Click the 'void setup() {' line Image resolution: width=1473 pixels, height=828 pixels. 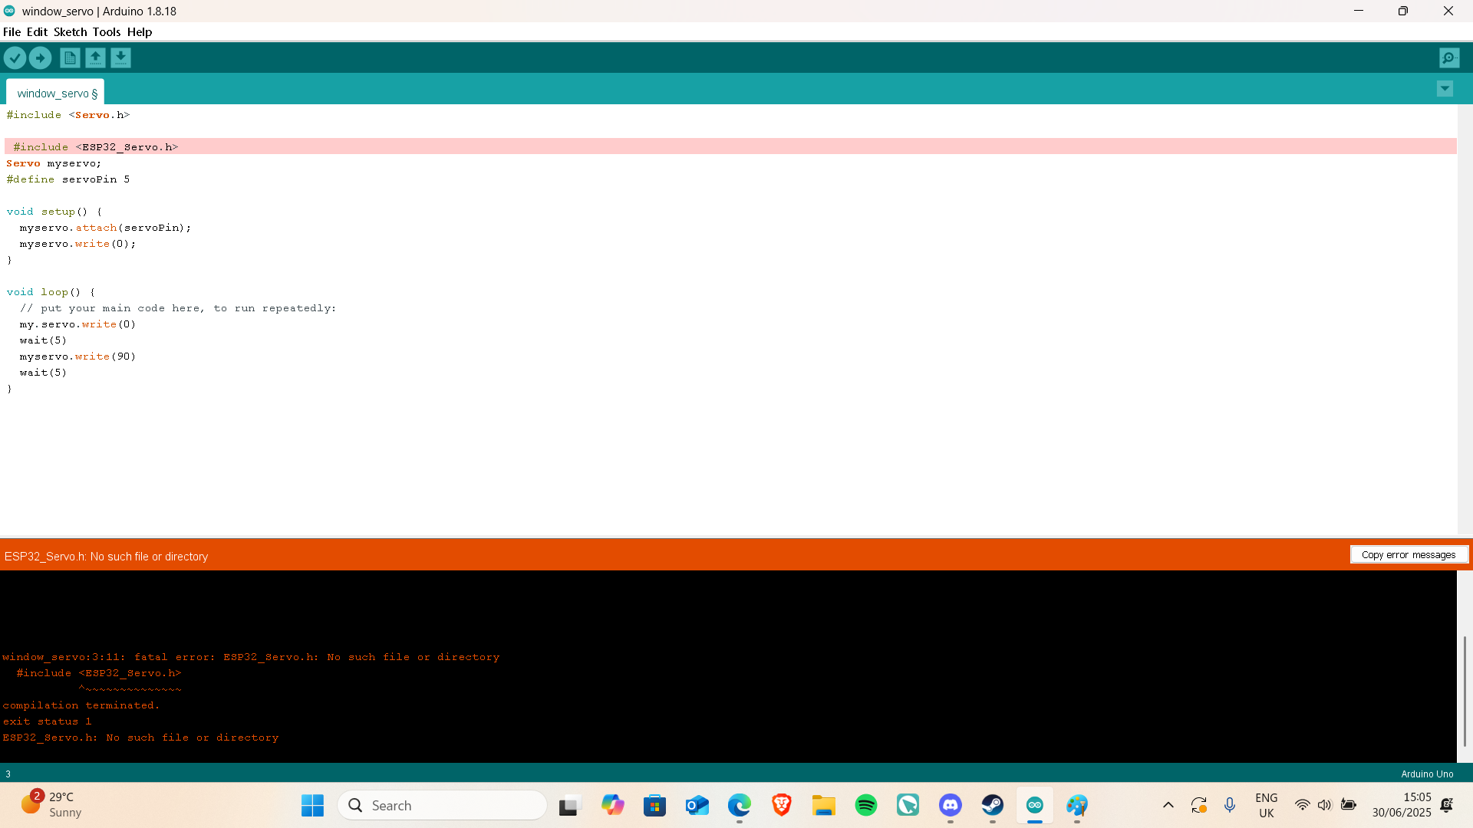[54, 212]
